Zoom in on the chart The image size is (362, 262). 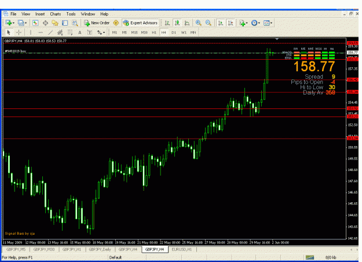point(198,23)
